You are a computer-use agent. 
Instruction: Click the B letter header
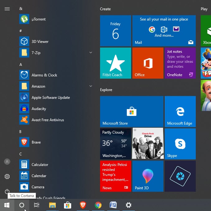20,131
